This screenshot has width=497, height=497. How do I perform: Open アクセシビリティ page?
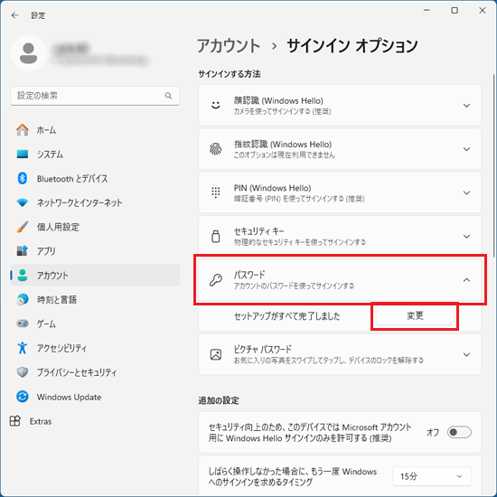point(95,348)
